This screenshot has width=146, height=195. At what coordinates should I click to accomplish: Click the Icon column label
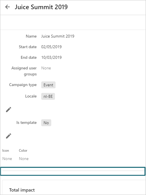6,151
